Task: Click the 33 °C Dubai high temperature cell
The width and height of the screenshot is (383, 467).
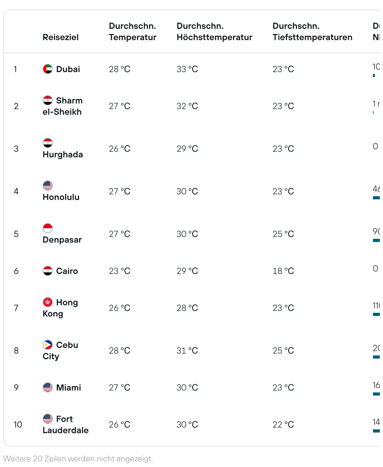Action: 187,69
